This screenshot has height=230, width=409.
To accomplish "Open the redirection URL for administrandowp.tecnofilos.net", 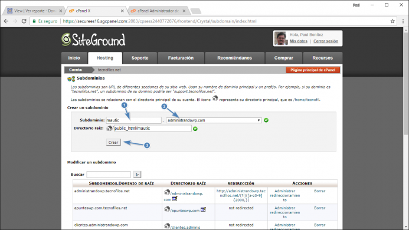I will (x=241, y=196).
